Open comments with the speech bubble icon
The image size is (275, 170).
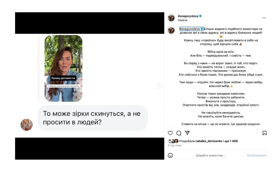(179, 133)
